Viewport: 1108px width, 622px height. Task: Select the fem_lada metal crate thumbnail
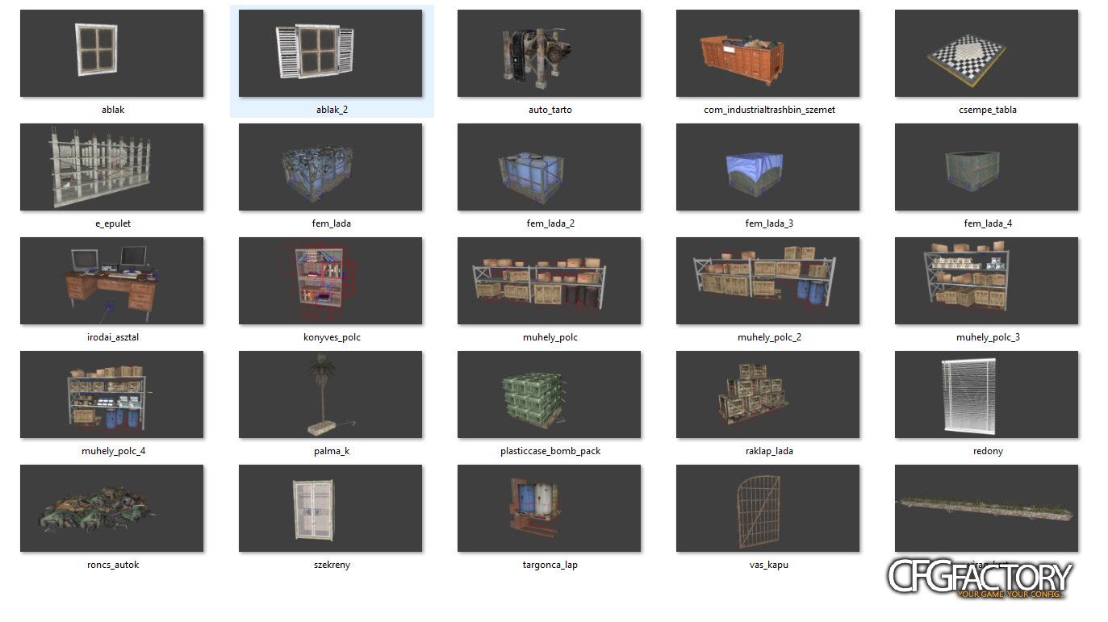(331, 167)
